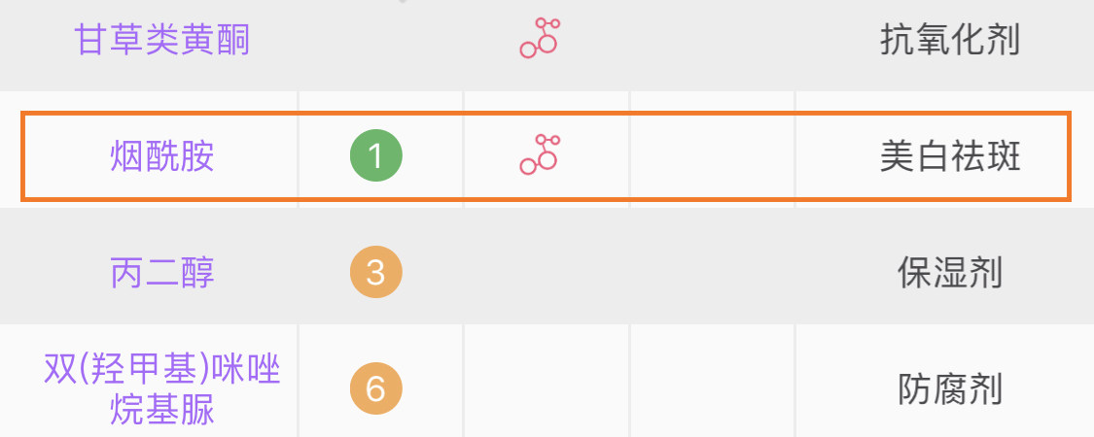Open the 丙二醇 ingredient link

[x=161, y=273]
